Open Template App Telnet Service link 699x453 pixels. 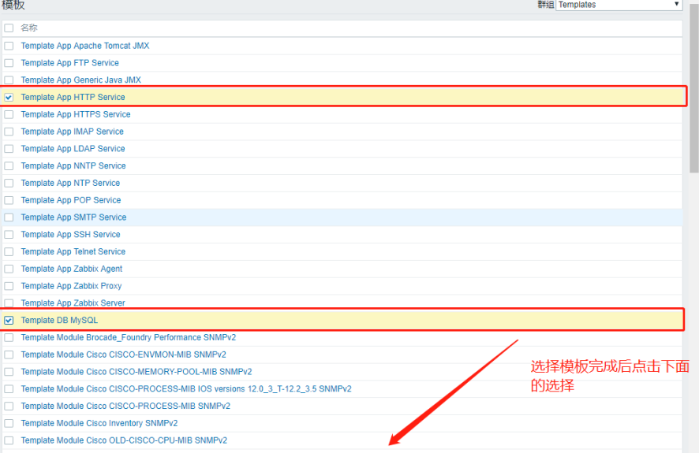click(73, 252)
